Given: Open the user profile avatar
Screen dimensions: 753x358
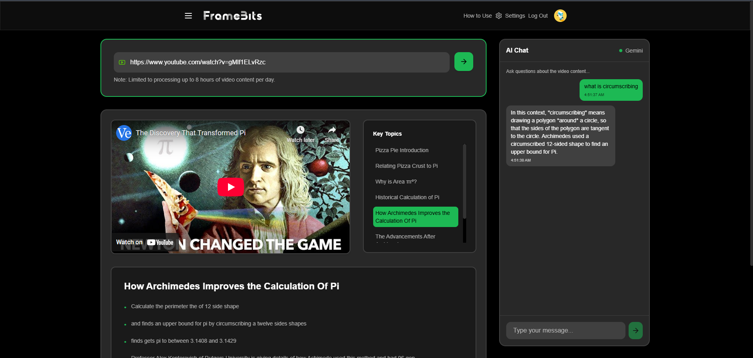Looking at the screenshot, I should point(560,16).
